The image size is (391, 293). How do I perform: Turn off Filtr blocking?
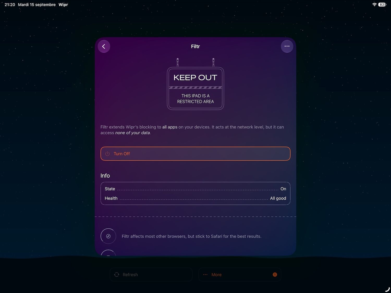195,154
